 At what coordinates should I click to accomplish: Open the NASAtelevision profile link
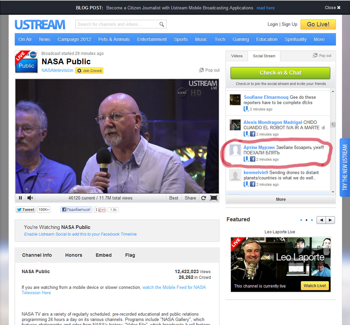(57, 70)
